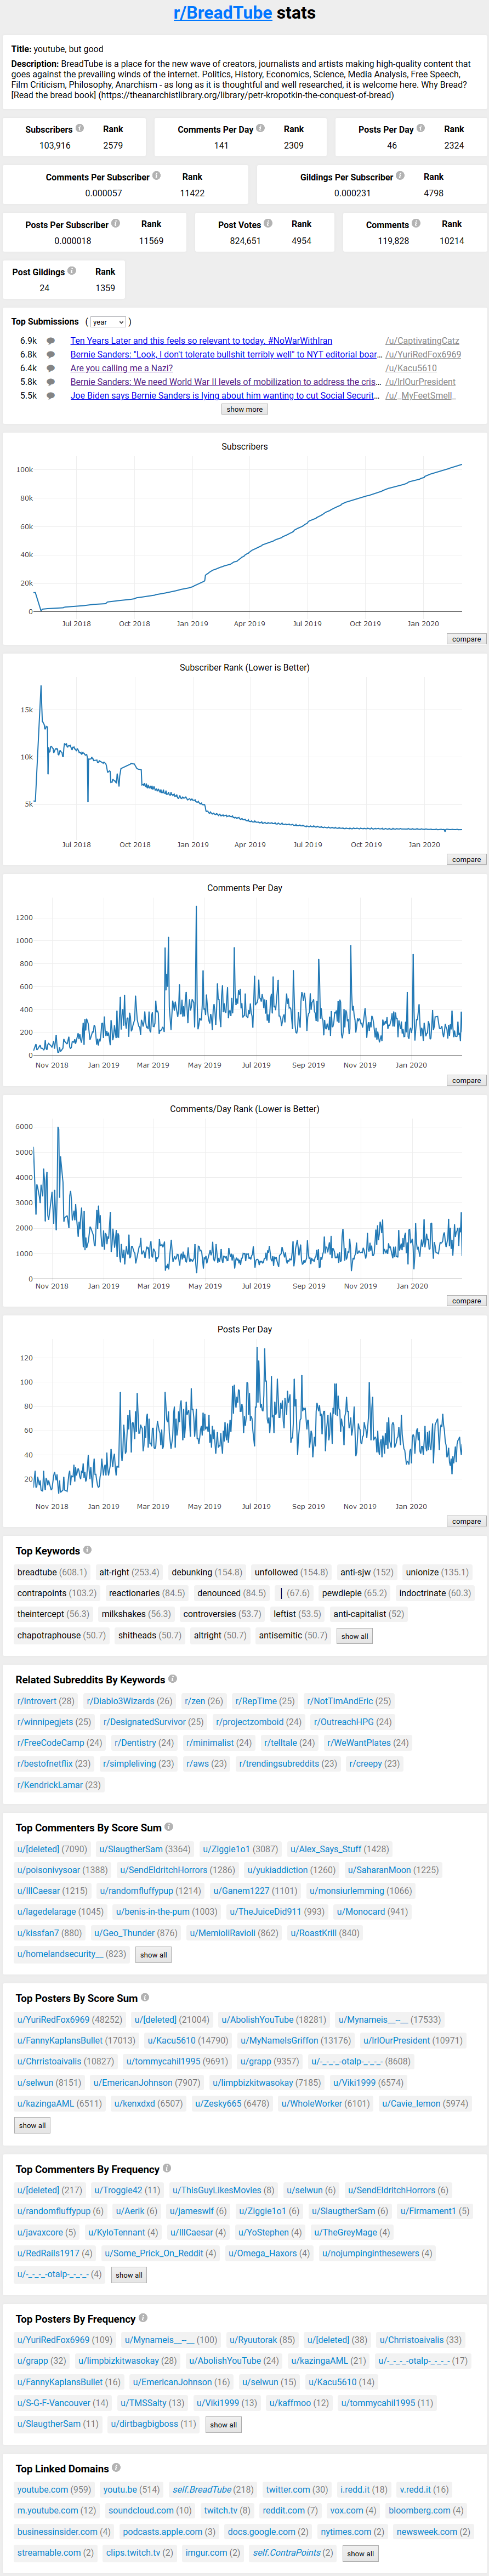Click help icon beside Top Commenters By Score Sum
The image size is (489, 2576).
click(169, 1827)
